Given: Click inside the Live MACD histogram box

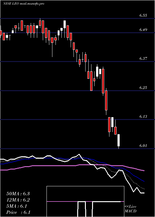Looking at the screenshot, I should point(85,201).
